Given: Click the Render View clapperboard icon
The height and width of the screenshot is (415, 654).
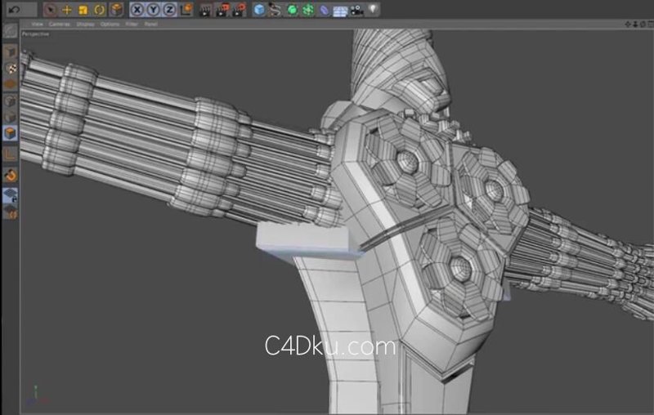Looking at the screenshot, I should tap(205, 10).
